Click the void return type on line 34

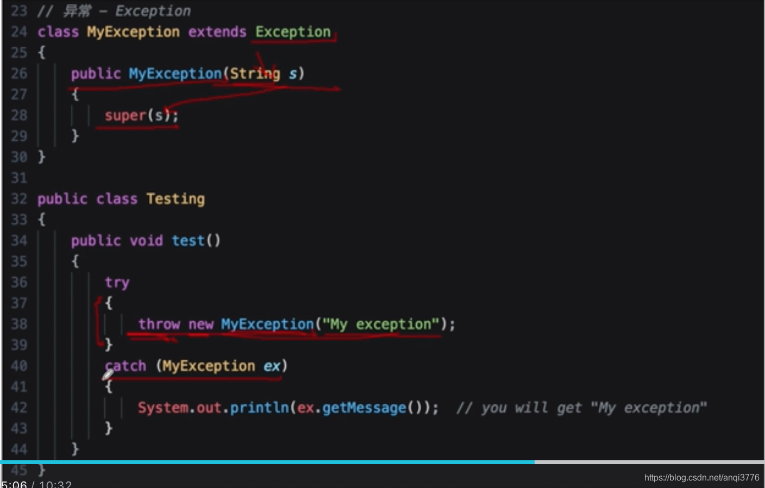point(146,241)
